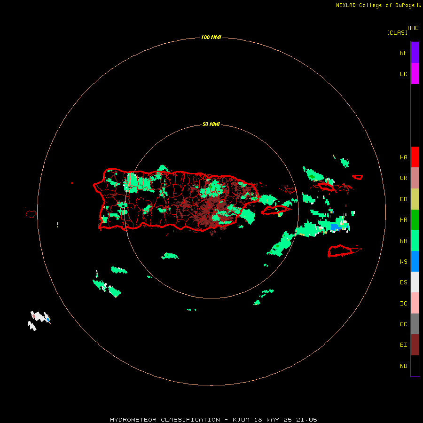The image size is (423, 423).
Task: Click the RA legend label
Action: tap(403, 241)
